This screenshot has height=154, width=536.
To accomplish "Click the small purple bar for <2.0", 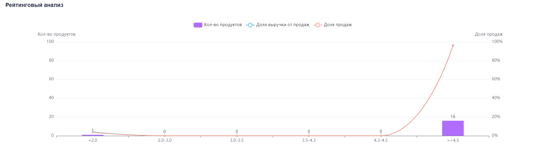I will pyautogui.click(x=93, y=135).
